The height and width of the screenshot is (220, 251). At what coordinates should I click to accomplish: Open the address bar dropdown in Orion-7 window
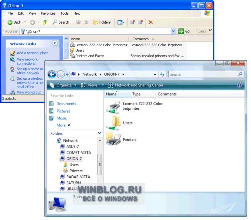click(173, 31)
